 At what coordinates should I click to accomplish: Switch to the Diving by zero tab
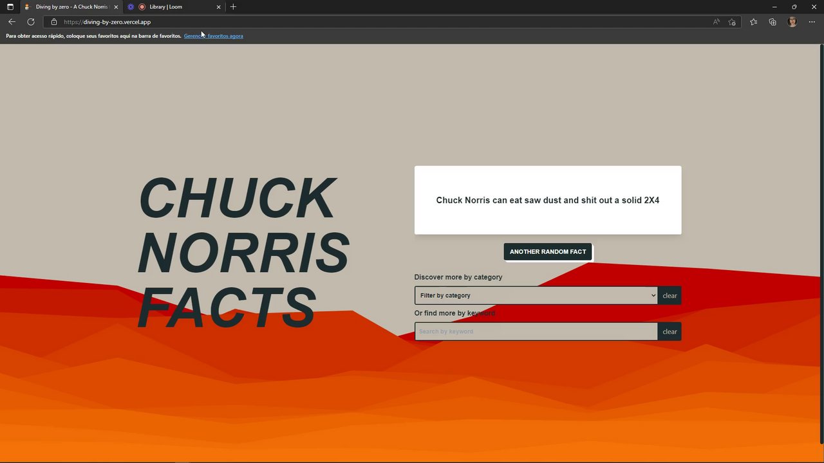[71, 6]
